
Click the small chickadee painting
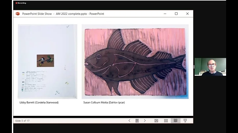(45, 61)
